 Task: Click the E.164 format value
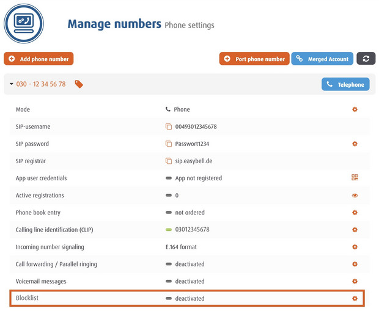pyautogui.click(x=181, y=247)
